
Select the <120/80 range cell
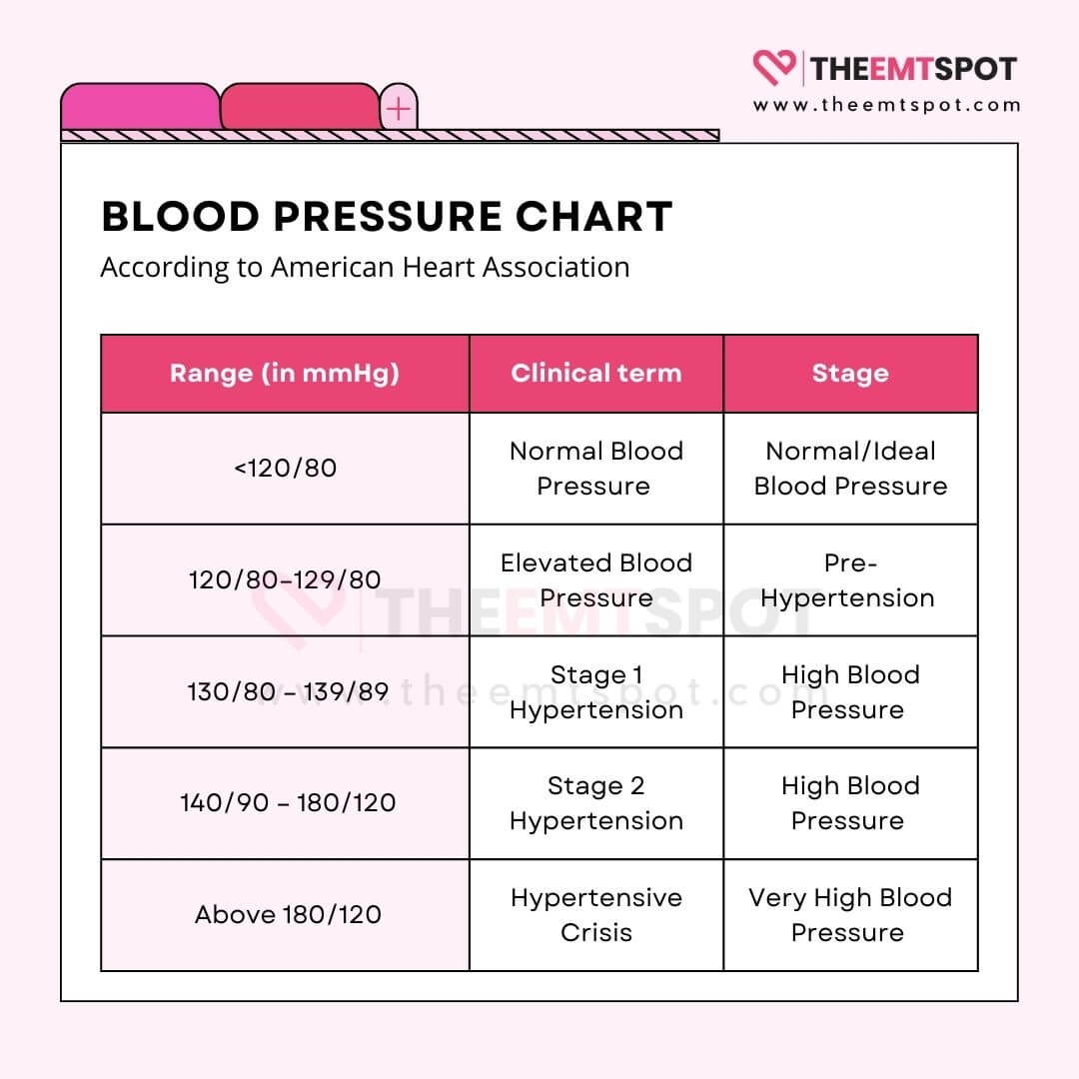point(285,469)
